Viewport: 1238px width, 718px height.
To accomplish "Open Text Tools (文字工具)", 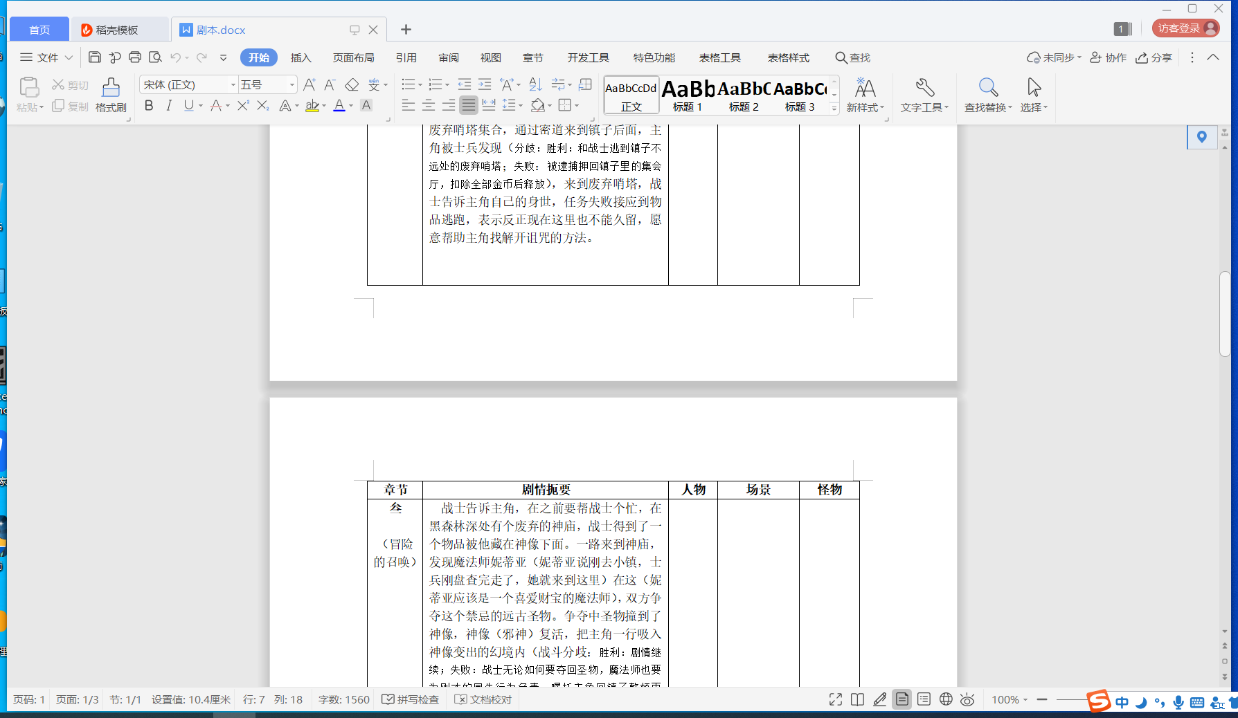I will 924,95.
